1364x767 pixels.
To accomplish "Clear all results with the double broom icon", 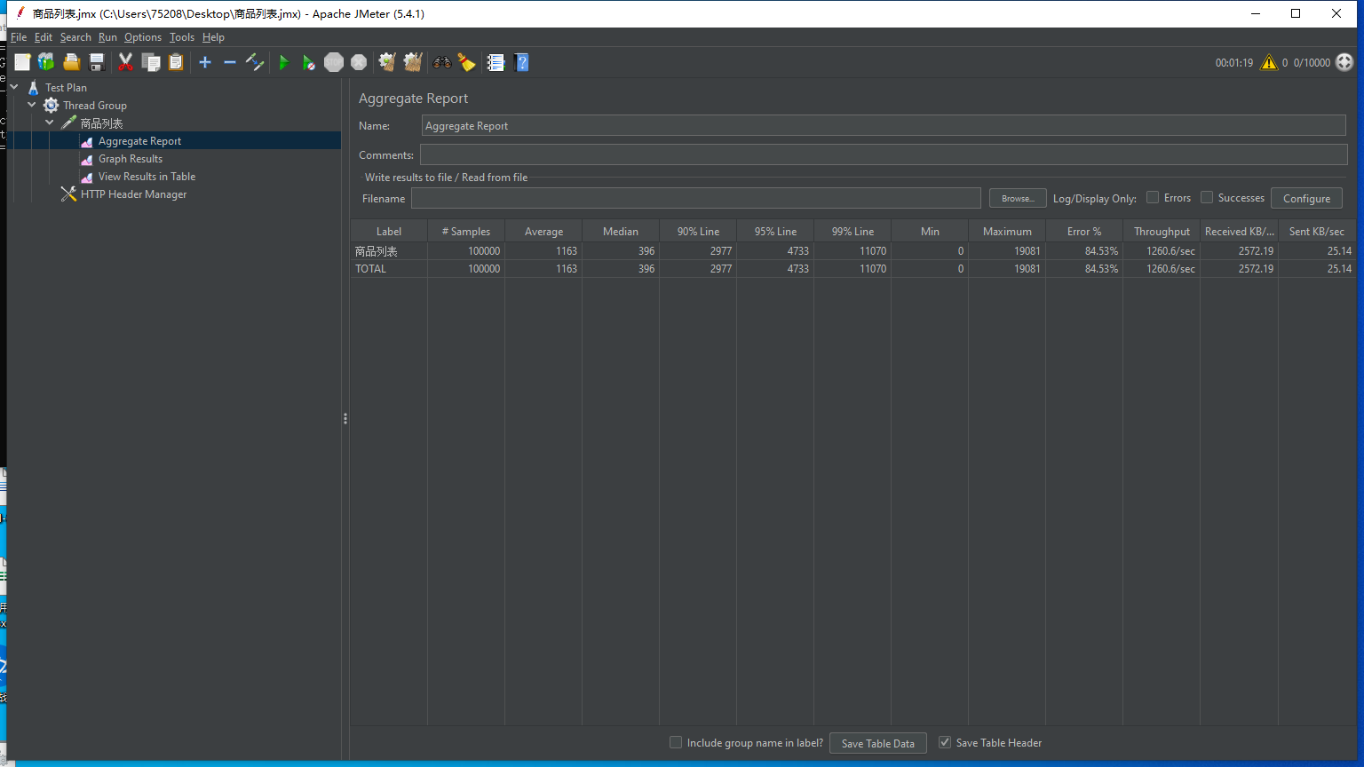I will 412,62.
